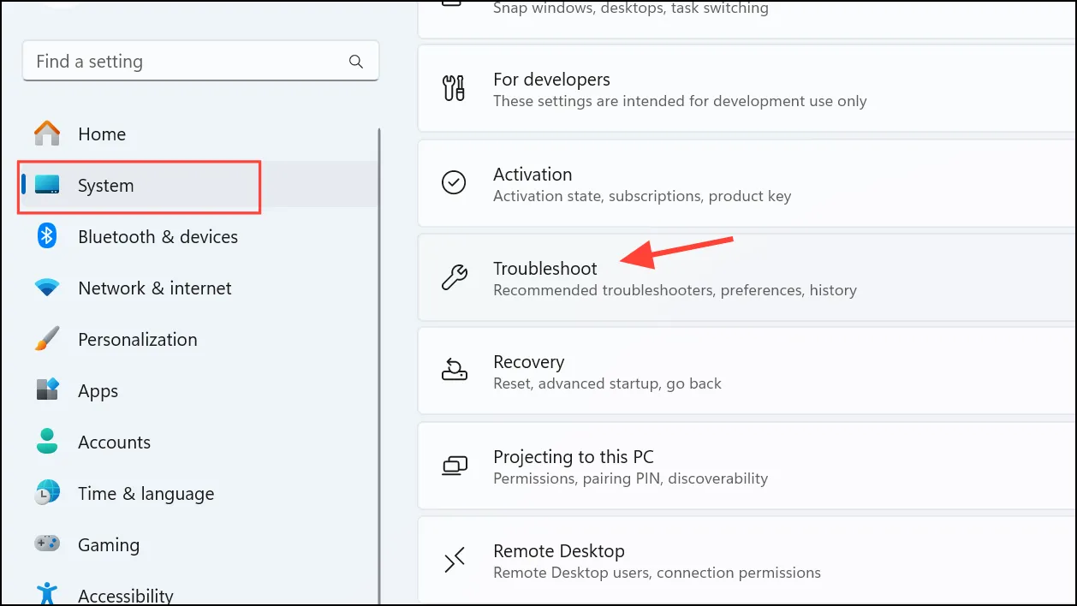Click the search magnifier icon
This screenshot has width=1077, height=606.
(x=356, y=62)
